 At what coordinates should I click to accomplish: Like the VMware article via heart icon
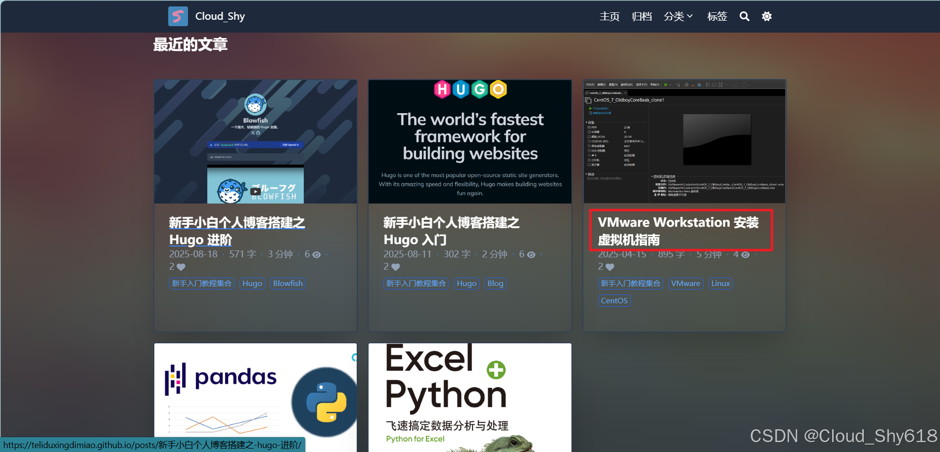(x=610, y=267)
